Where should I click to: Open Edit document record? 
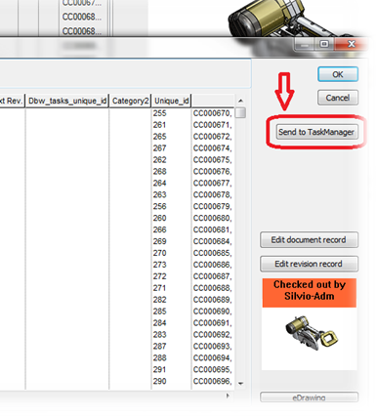(x=309, y=240)
